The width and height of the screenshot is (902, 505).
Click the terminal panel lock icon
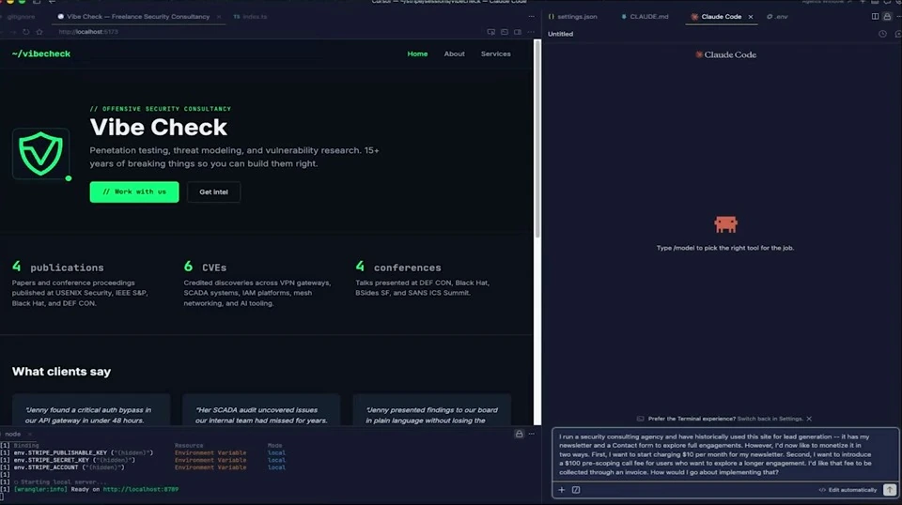pyautogui.click(x=519, y=435)
